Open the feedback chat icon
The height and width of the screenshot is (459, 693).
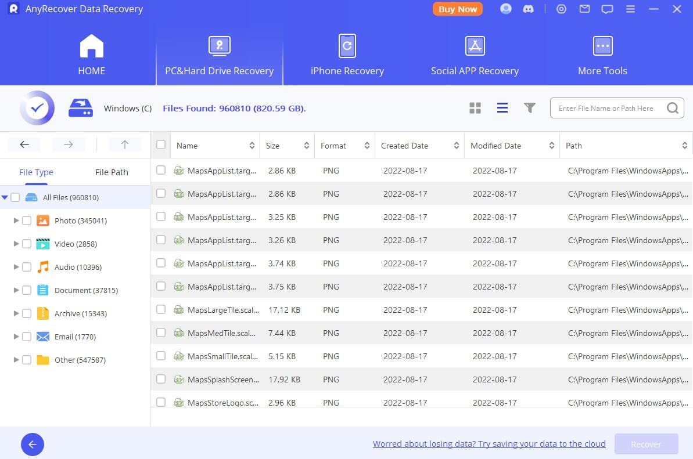607,9
